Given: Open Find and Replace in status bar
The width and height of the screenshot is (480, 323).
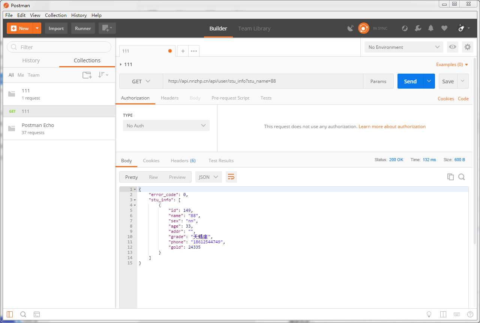Looking at the screenshot, I should coord(23,314).
